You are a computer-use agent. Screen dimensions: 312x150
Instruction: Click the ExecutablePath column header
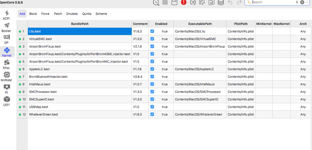[x=200, y=24]
